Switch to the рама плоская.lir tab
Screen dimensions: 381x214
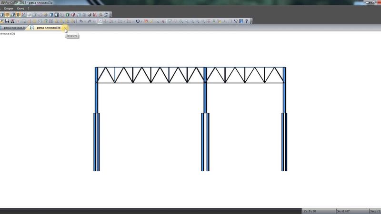14,28
